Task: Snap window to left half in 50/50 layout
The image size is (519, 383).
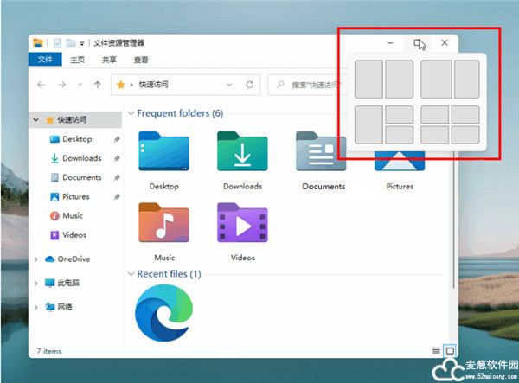Action: [368, 79]
